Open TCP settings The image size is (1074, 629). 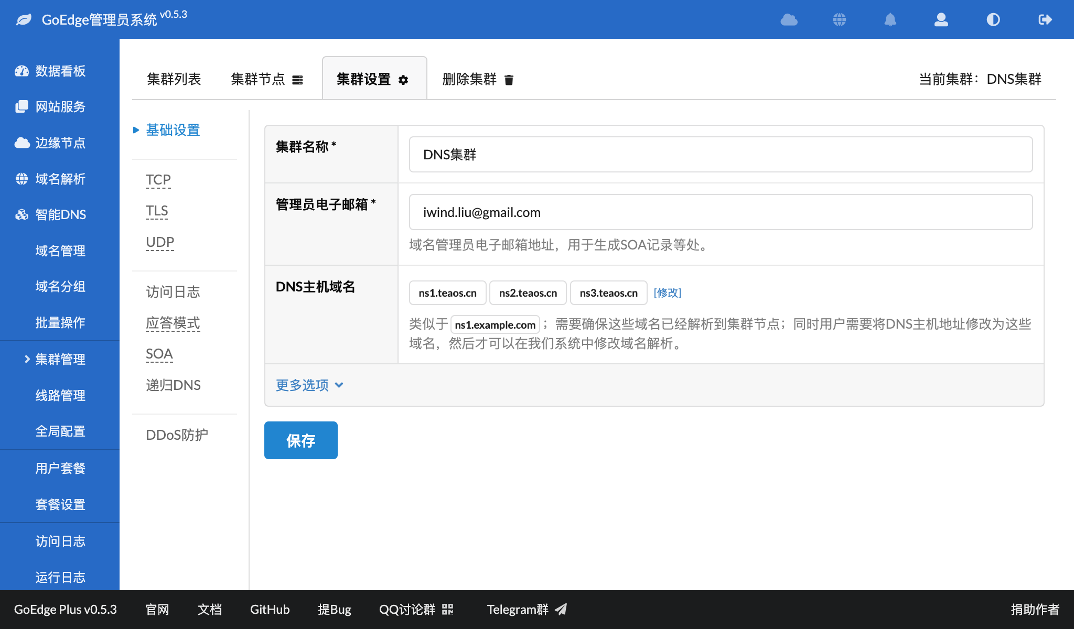pyautogui.click(x=158, y=180)
